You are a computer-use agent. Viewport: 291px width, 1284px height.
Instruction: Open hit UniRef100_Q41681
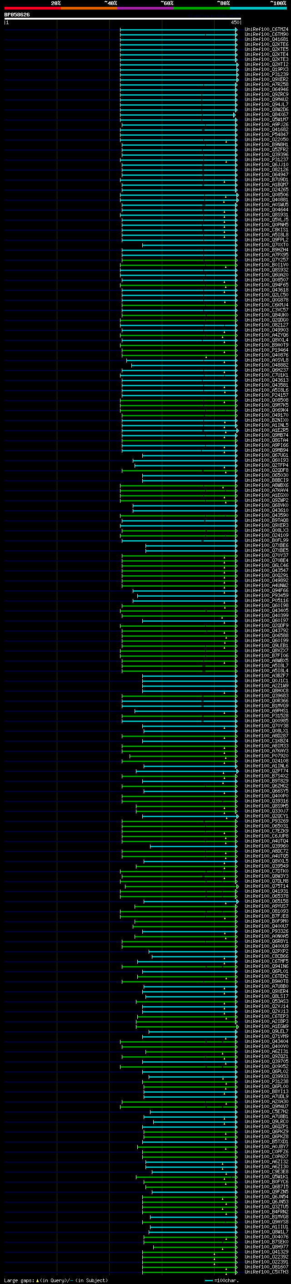[x=266, y=39]
